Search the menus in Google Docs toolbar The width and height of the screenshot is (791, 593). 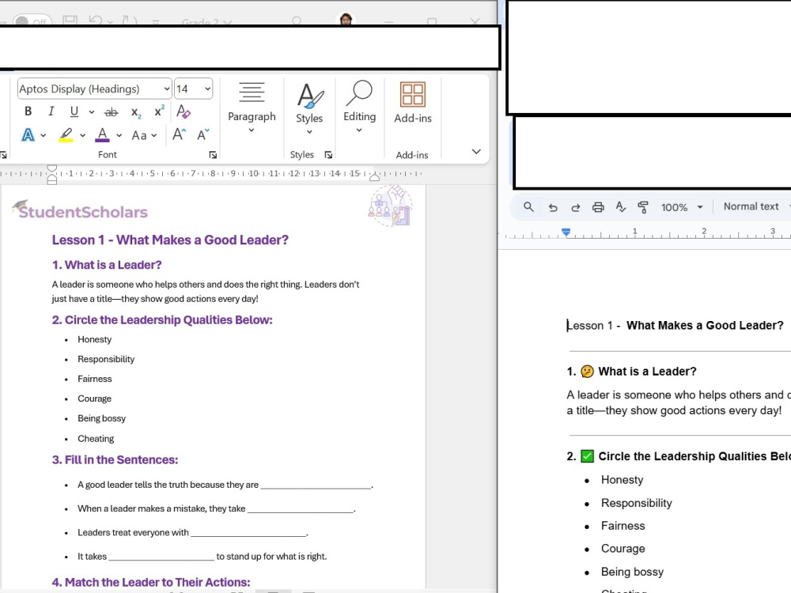(528, 206)
